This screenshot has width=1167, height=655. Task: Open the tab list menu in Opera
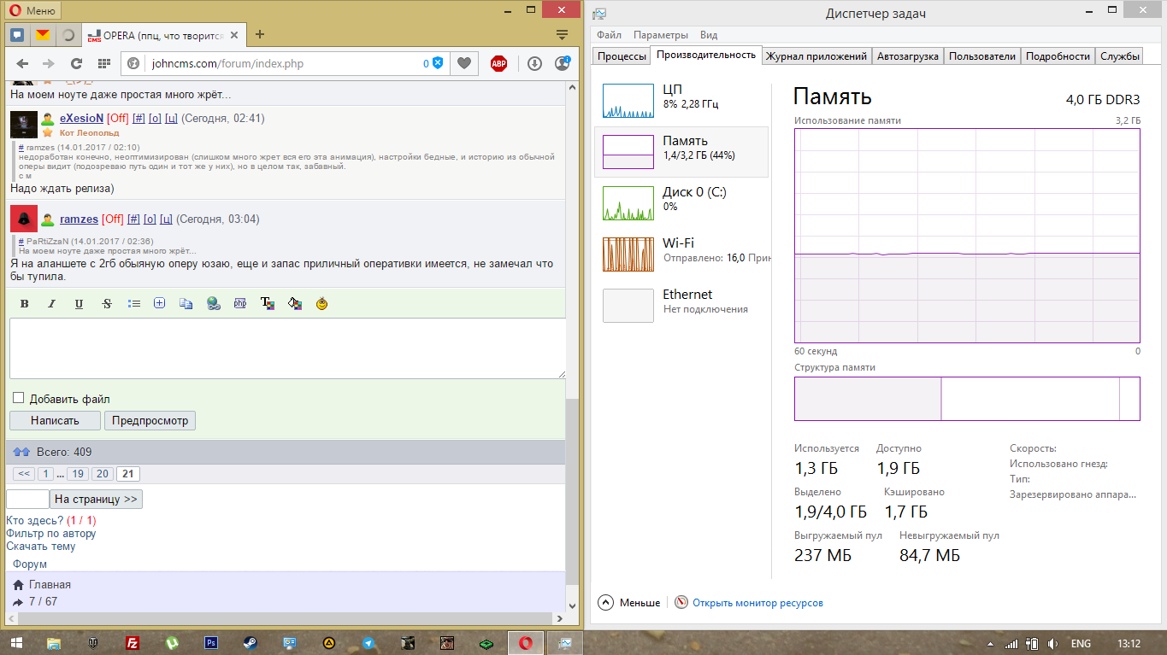(562, 34)
